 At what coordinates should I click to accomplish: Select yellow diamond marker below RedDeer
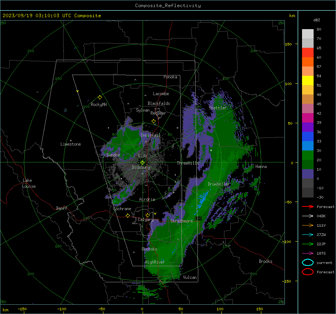pos(153,121)
